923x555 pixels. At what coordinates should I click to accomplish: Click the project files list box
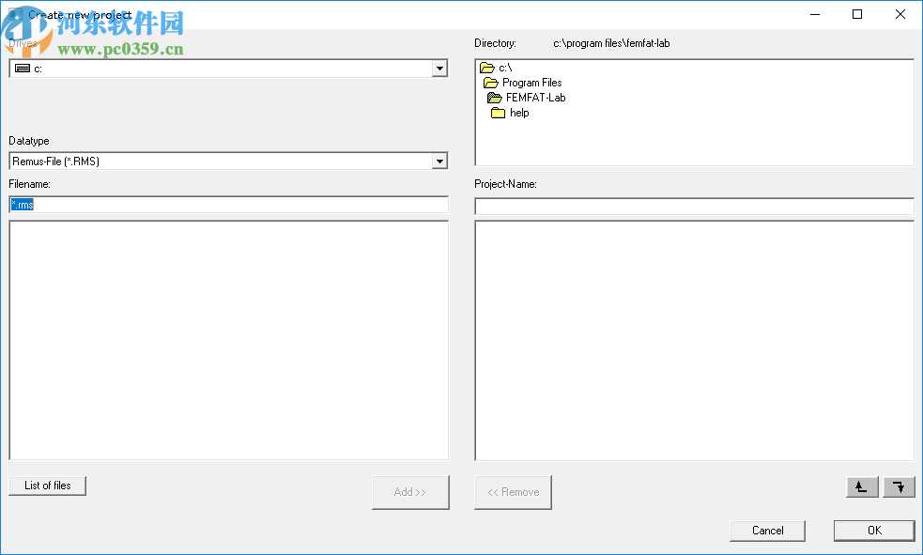pyautogui.click(x=694, y=341)
